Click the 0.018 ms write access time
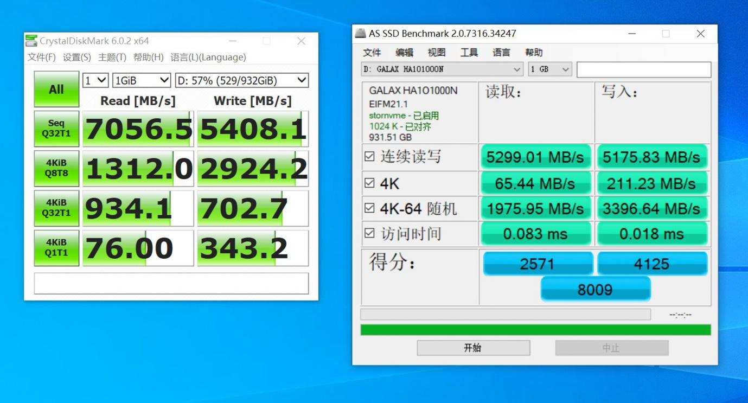Image resolution: width=748 pixels, height=403 pixels. click(x=652, y=234)
